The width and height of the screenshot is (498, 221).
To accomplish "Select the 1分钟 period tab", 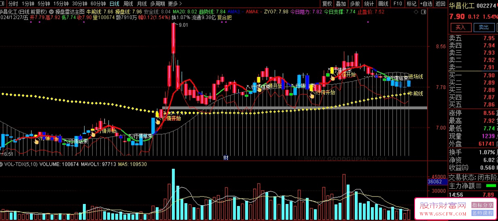I will (28, 4).
